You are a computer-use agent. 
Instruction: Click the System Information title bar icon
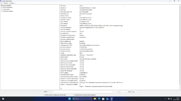1,1
